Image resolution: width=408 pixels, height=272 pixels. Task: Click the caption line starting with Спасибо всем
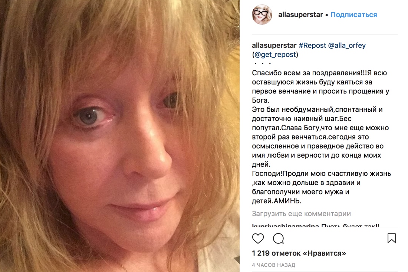[319, 73]
